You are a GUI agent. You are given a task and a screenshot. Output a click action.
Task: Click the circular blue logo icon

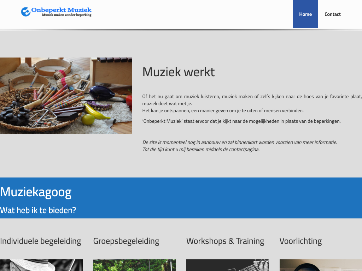[x=25, y=12]
